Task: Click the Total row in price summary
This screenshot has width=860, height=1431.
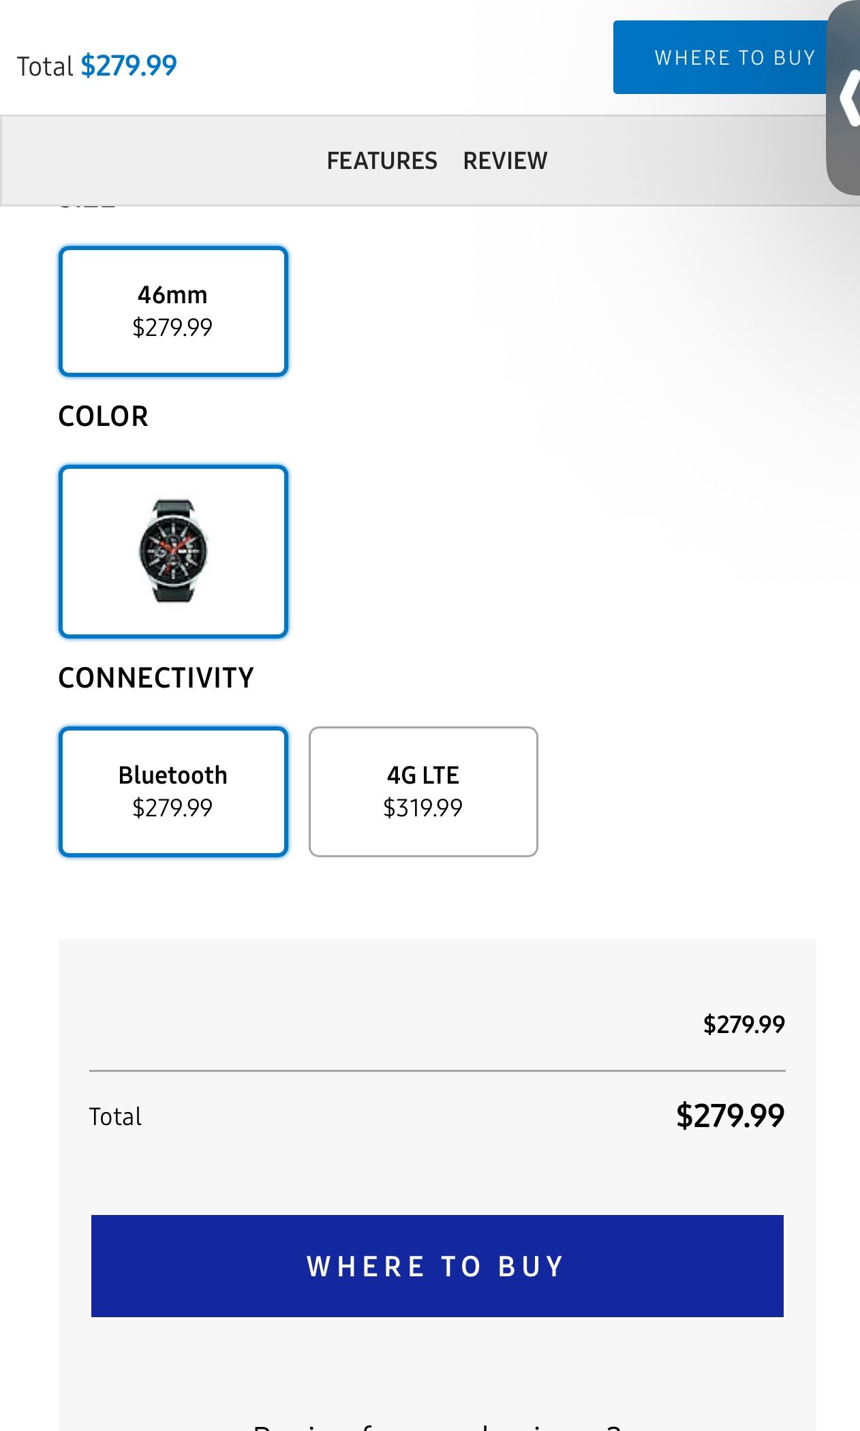Action: (437, 1115)
